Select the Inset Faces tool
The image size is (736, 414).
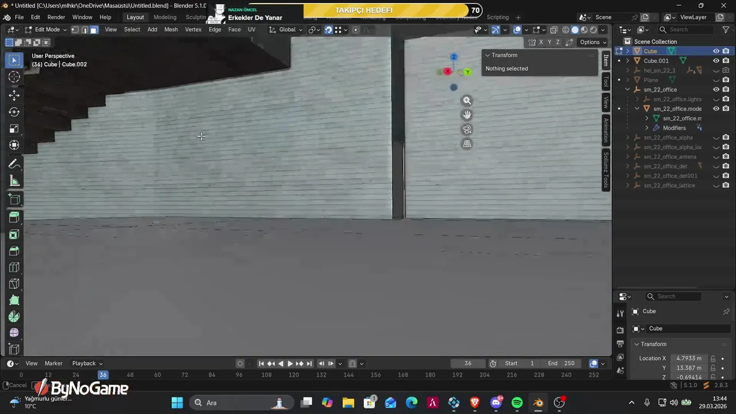[14, 234]
